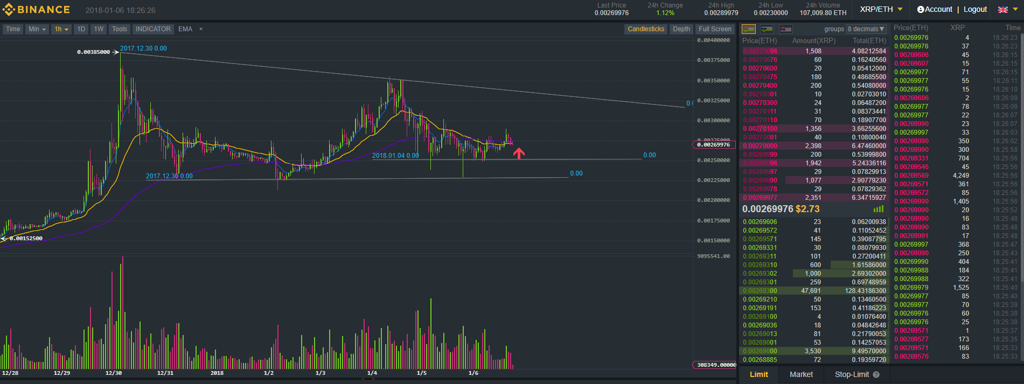Switch chart to 1W interval
1024x384 pixels.
[x=99, y=29]
